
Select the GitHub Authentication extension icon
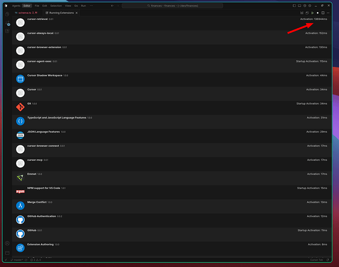[20, 219]
